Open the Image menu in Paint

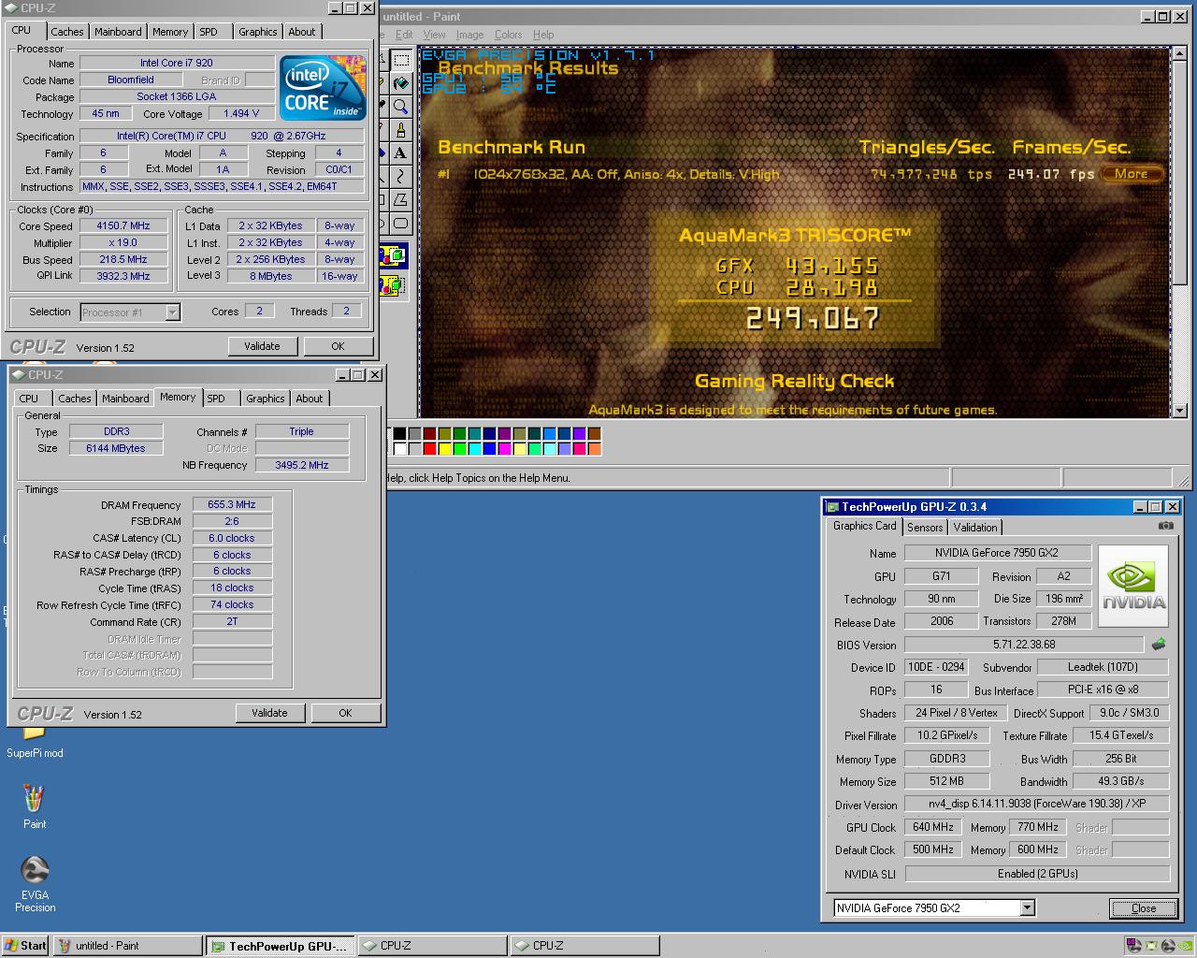(x=469, y=35)
